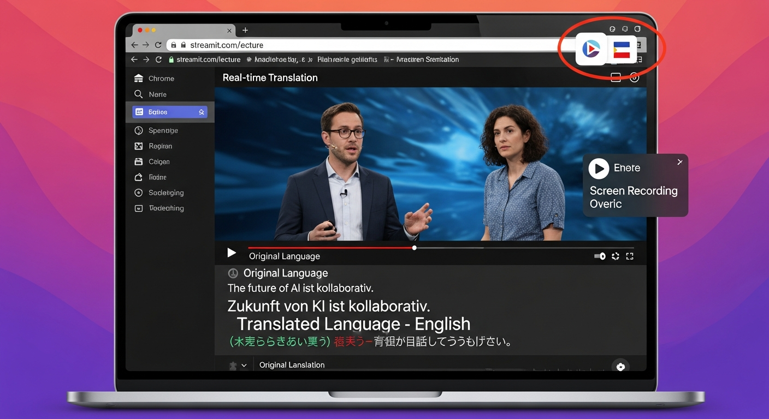Dismiss the Screen Recording popup
769x419 pixels.
coord(680,162)
